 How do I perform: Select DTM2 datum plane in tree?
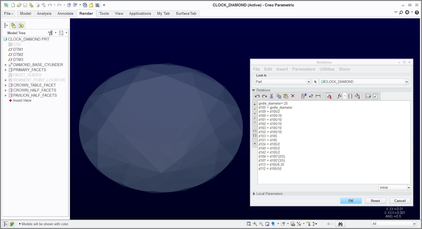click(x=18, y=55)
